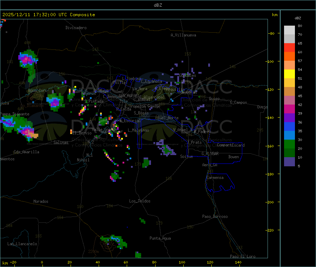Click the Cda_Amarilla label
Viewport: 316px width, 267px height.
tap(26, 152)
